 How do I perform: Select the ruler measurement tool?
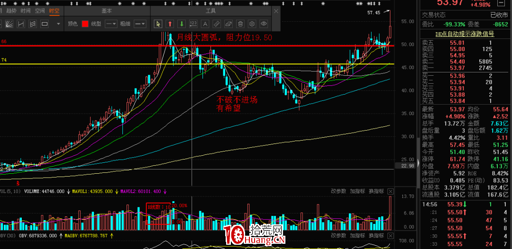217,24
